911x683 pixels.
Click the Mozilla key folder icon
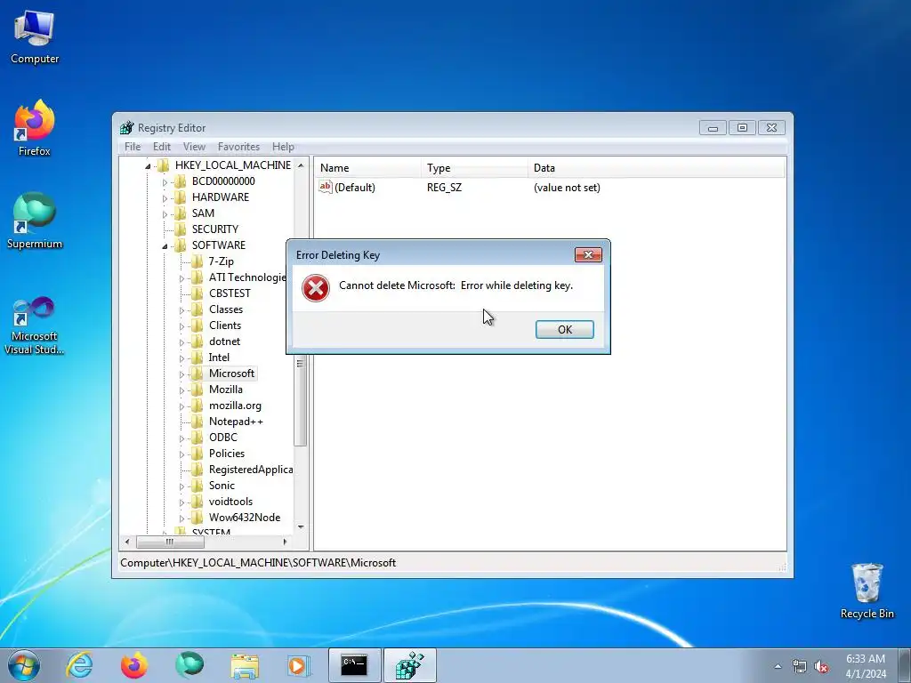point(198,390)
